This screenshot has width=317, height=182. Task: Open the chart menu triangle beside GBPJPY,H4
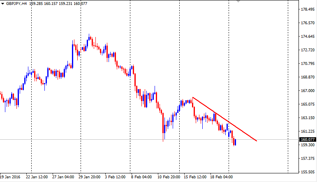(2, 4)
